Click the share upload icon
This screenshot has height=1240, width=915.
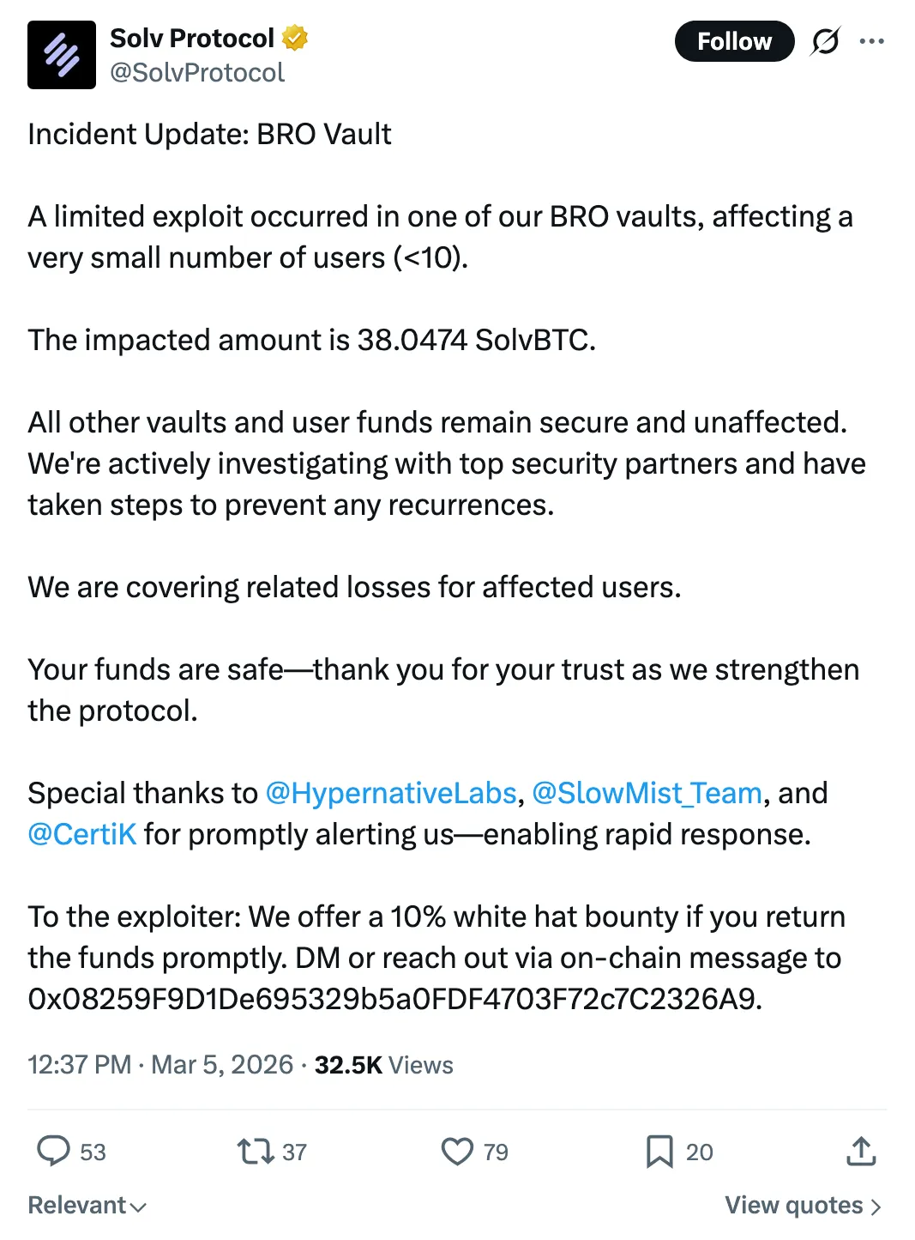tap(861, 1151)
